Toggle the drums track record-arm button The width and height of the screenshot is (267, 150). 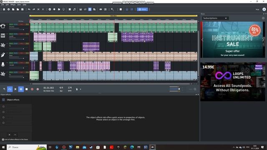21,24
